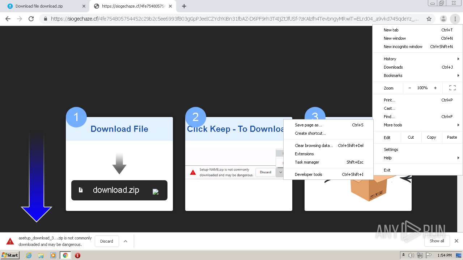Select 'Find...' from the menu

tap(417, 117)
